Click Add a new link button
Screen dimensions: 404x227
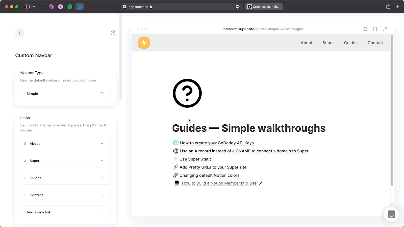65,212
